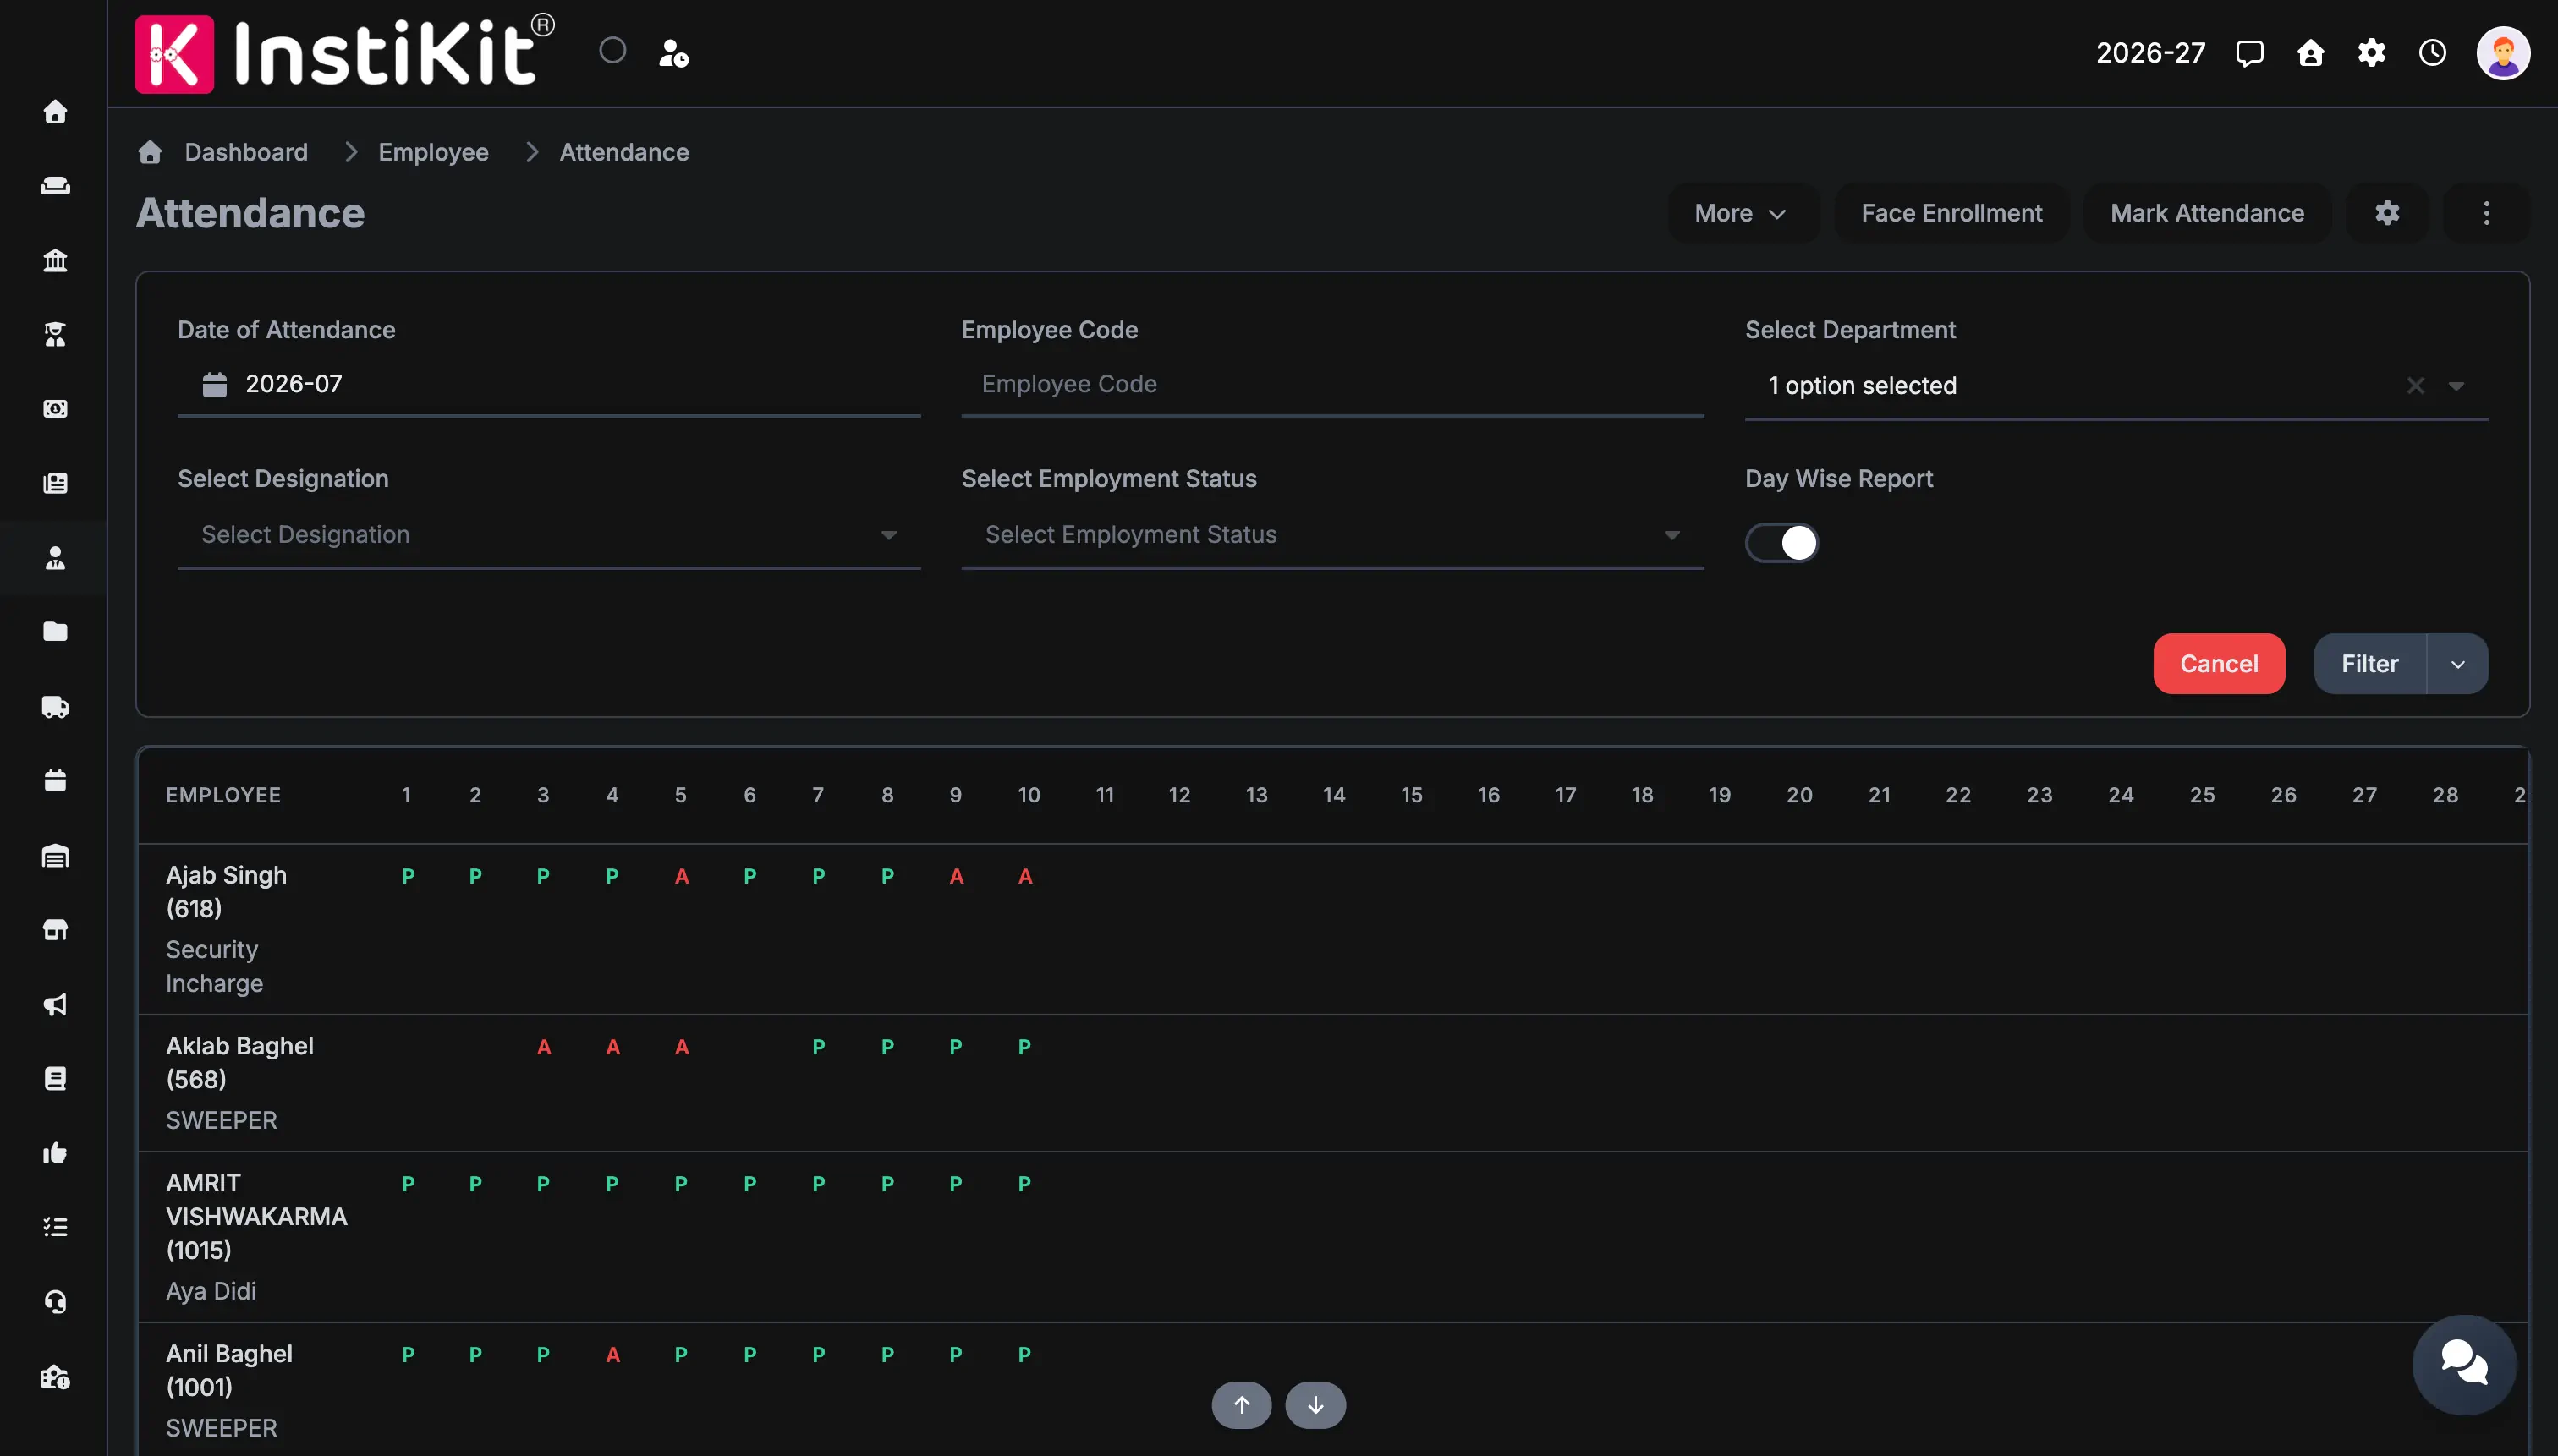Screen dimensions: 2558x1456
Task: Open settings gear in top bar
Action: [2371, 53]
